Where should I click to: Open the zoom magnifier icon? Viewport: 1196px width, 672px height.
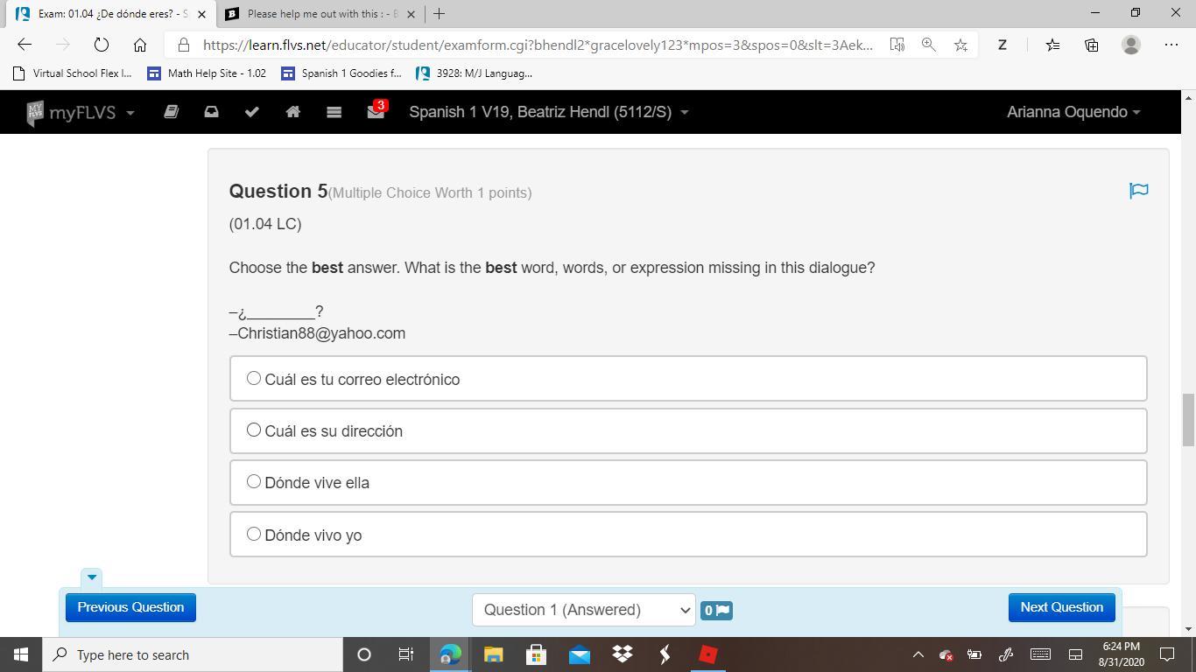click(x=929, y=45)
